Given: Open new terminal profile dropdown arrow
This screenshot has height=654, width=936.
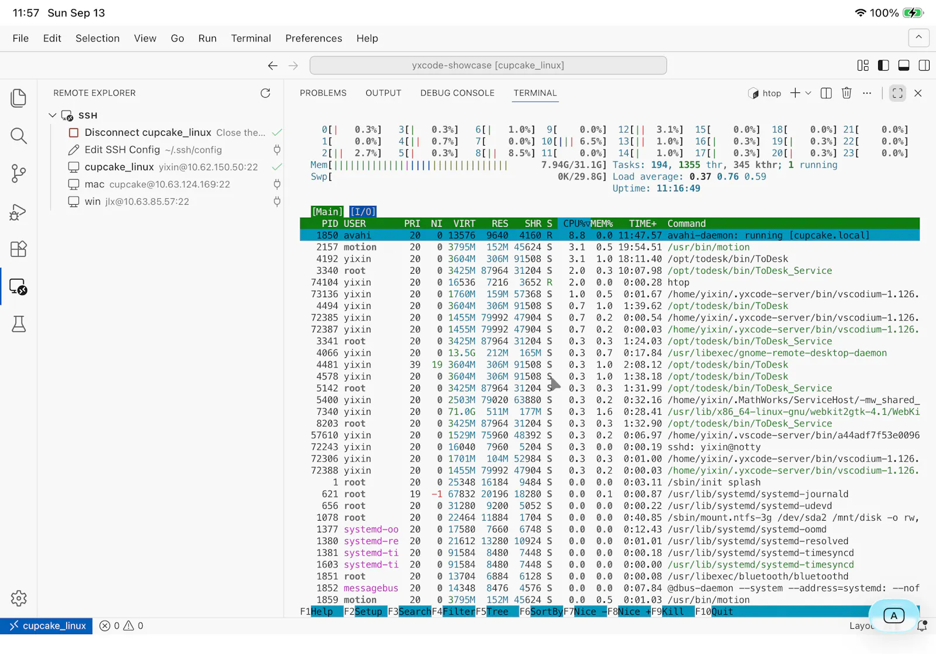Looking at the screenshot, I should (808, 93).
